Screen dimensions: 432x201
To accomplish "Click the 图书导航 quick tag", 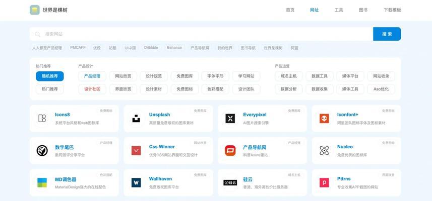I will click(248, 48).
